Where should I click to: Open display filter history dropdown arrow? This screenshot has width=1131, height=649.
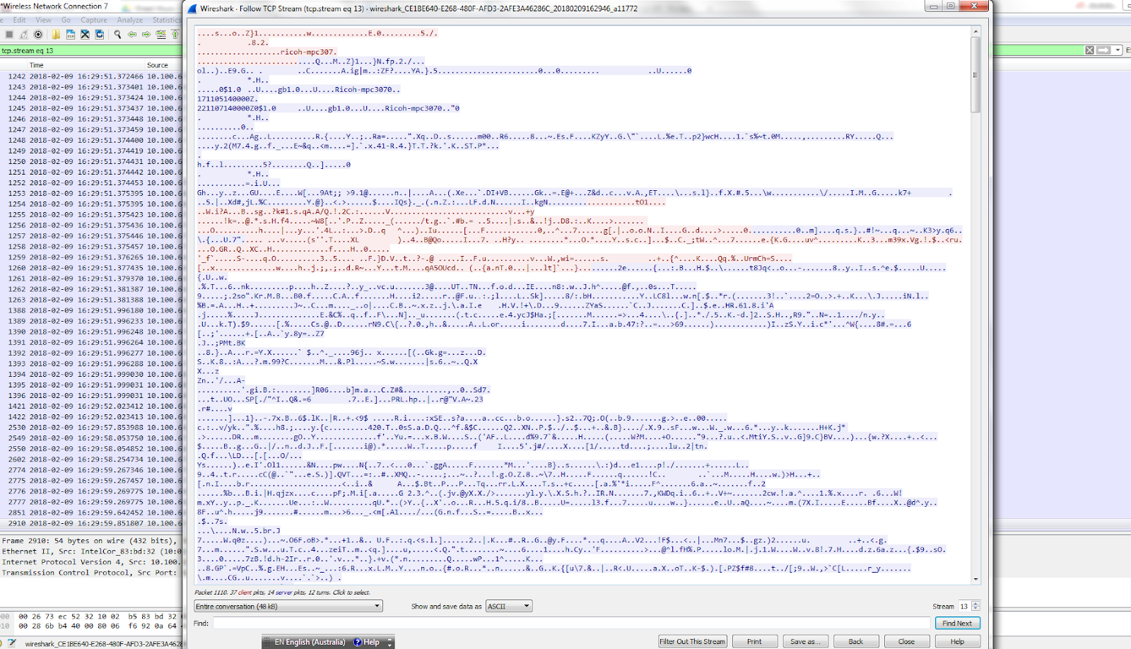click(x=1118, y=50)
